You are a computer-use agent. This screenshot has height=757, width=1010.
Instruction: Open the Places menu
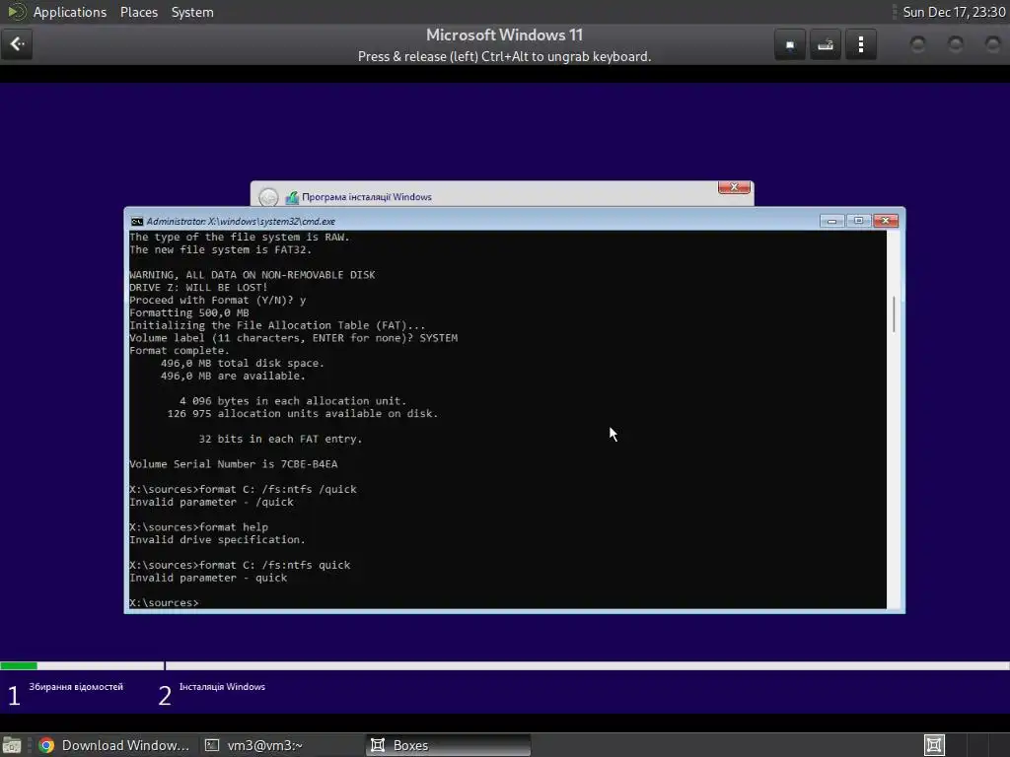click(138, 12)
